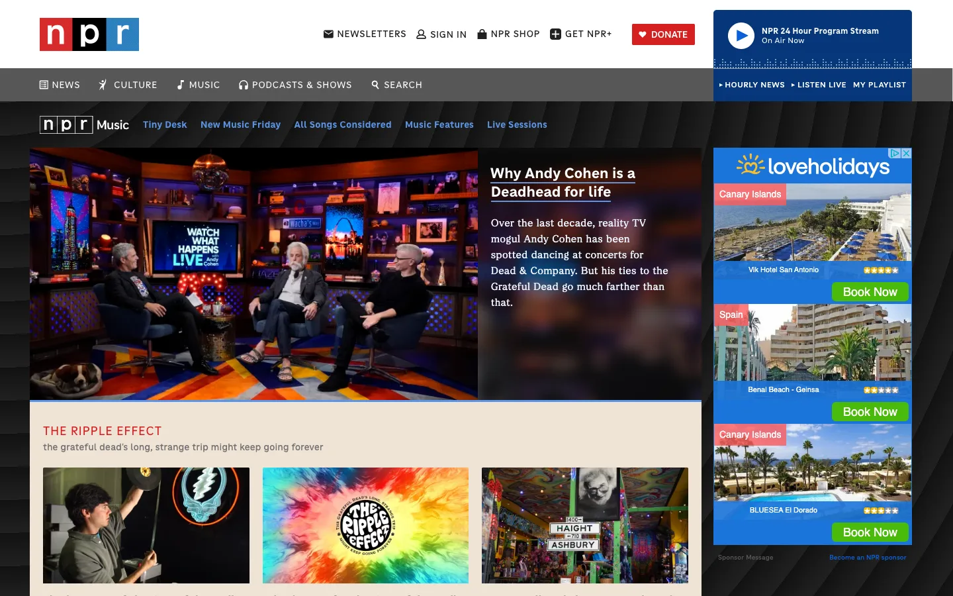Click the NPR logo
This screenshot has height=596, width=953.
click(x=89, y=34)
